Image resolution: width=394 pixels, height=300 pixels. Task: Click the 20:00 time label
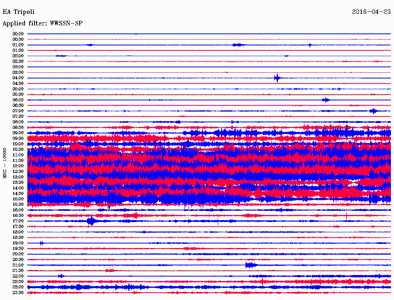tap(18, 254)
